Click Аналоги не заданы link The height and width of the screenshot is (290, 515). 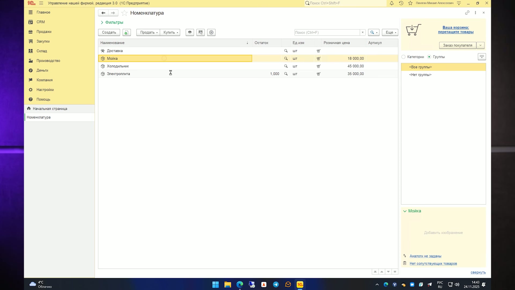tap(425, 256)
